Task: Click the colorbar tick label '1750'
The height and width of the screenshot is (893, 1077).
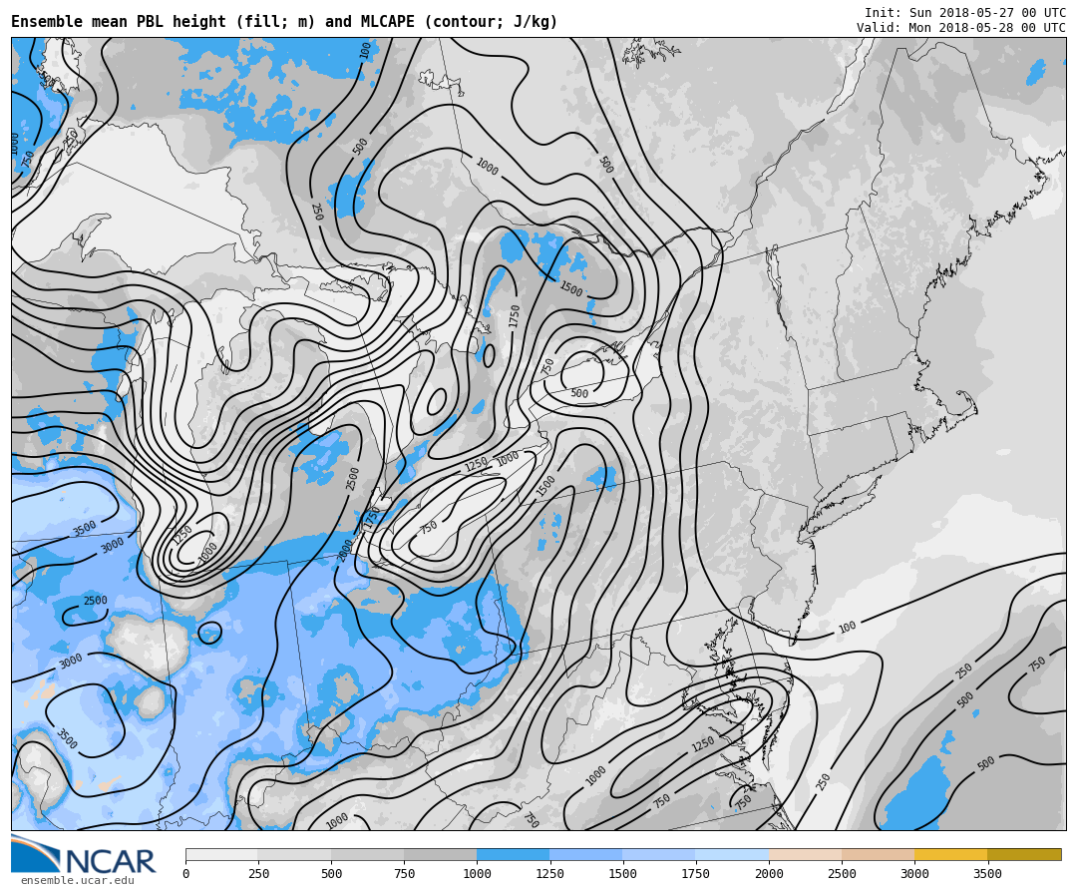Action: [x=696, y=874]
